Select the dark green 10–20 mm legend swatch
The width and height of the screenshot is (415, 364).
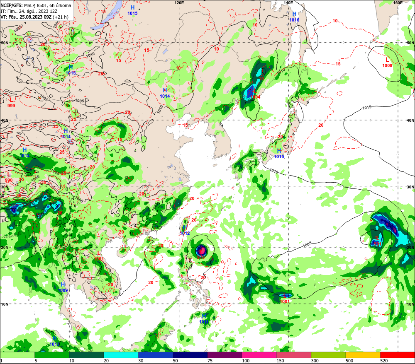(x=86, y=355)
